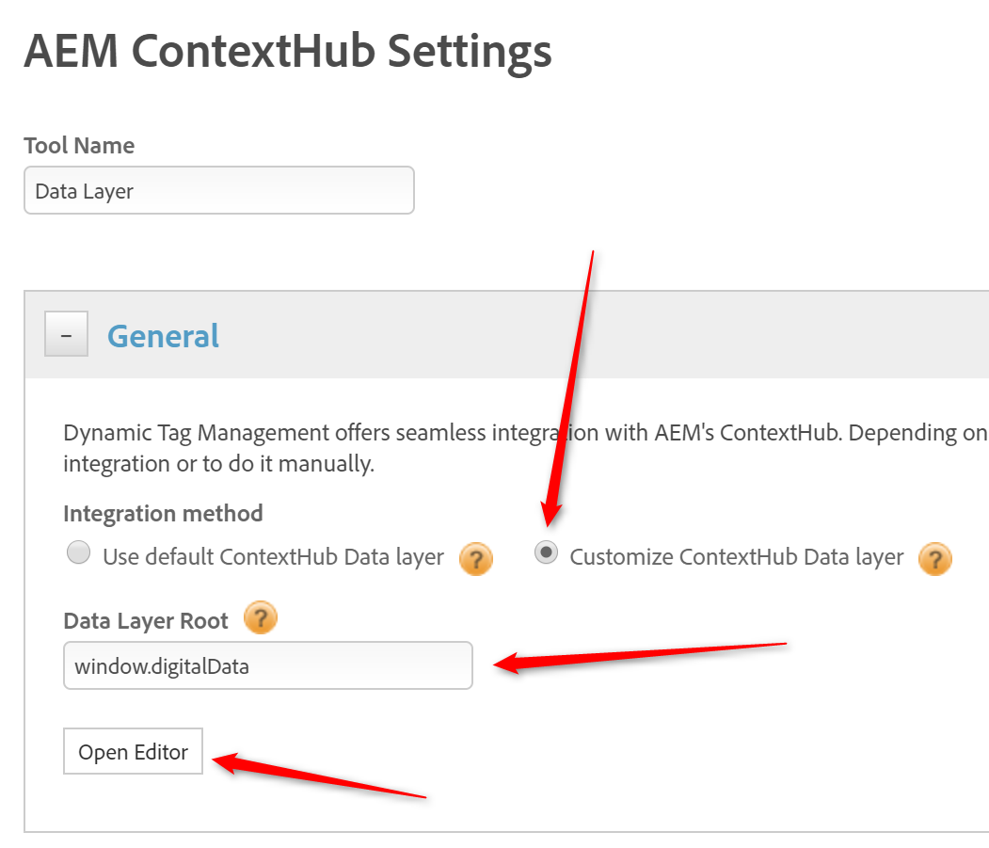Click red arrow pointing at Data Layer Root field
Viewport: 989px width, 848px height.
click(640, 656)
